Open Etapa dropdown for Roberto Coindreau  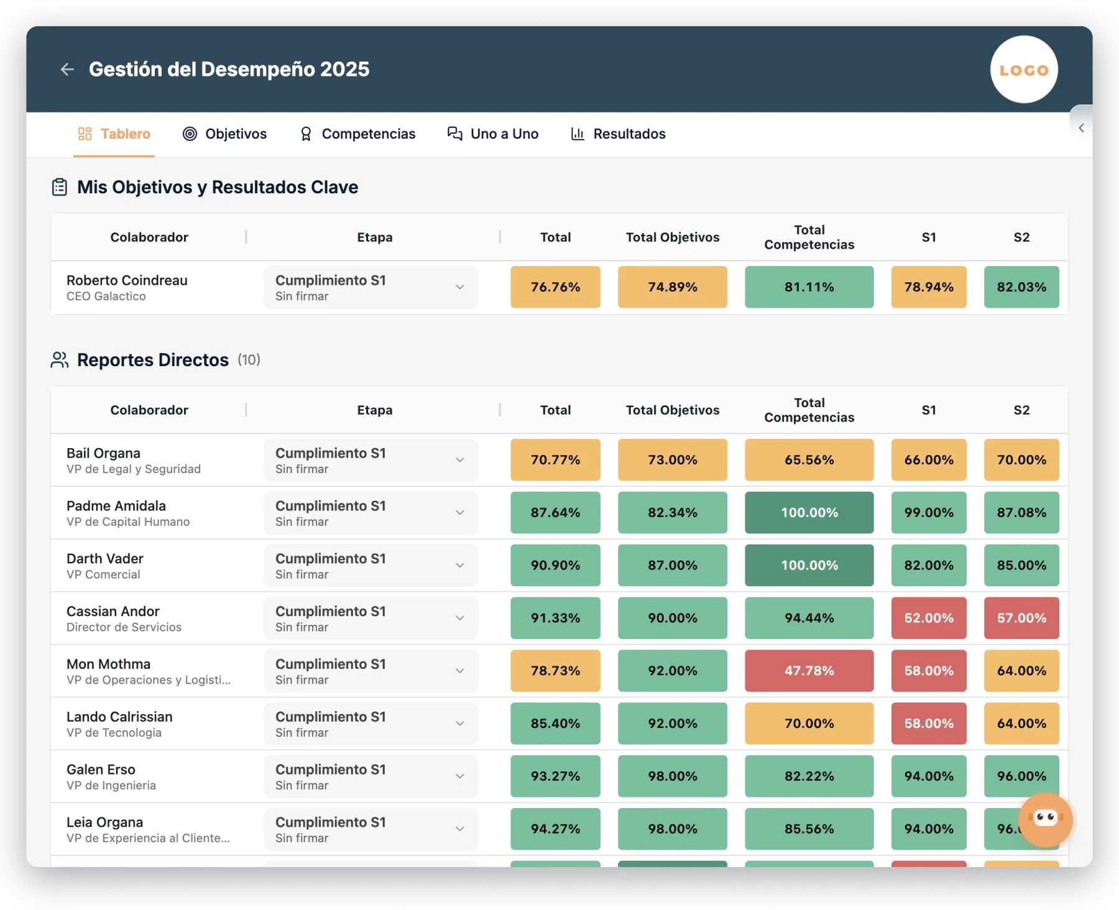pos(371,287)
